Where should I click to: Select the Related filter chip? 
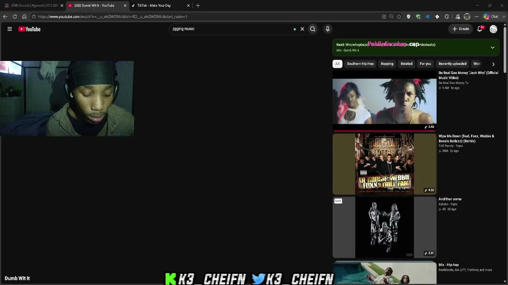coord(406,64)
